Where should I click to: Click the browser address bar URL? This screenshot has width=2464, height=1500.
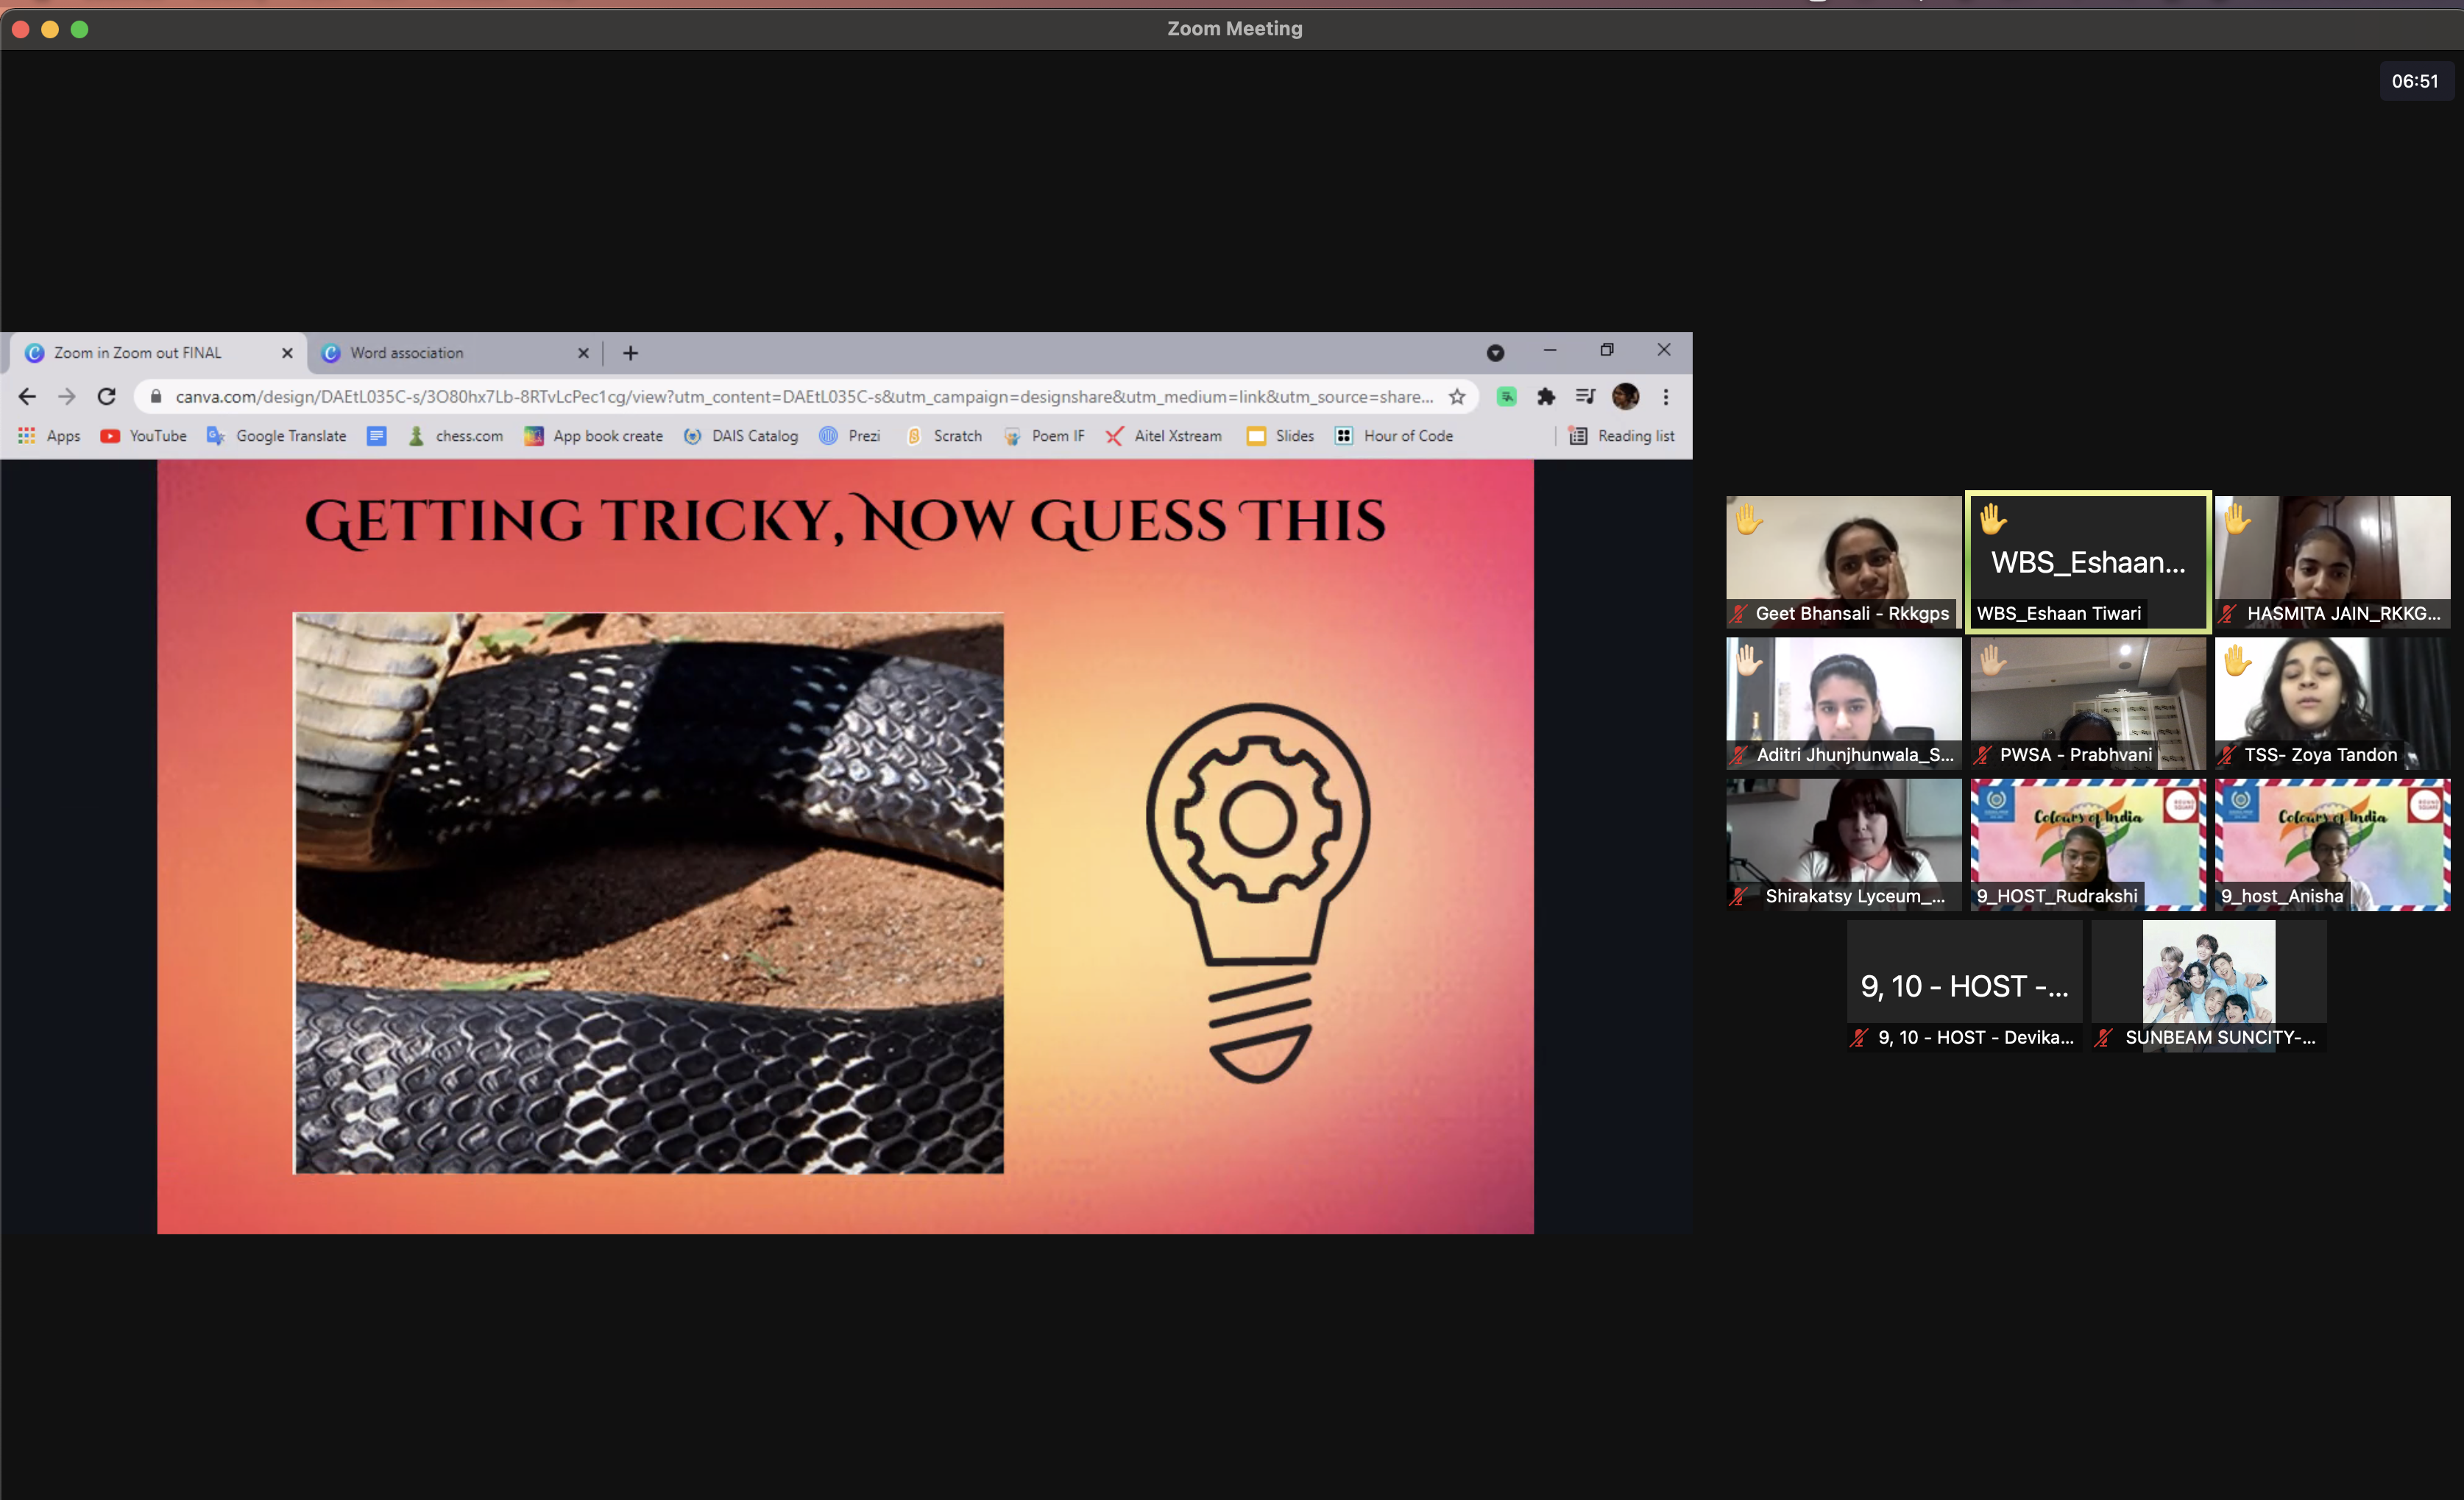coord(800,397)
